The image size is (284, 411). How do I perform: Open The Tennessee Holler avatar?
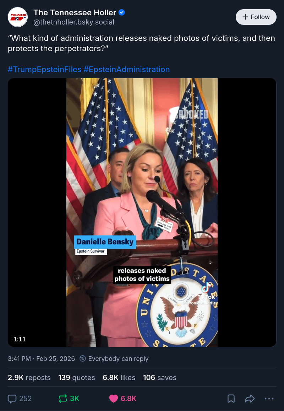pyautogui.click(x=18, y=17)
